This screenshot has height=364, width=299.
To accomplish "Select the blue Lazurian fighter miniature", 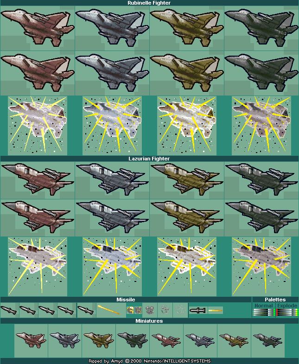I will (x=200, y=340).
